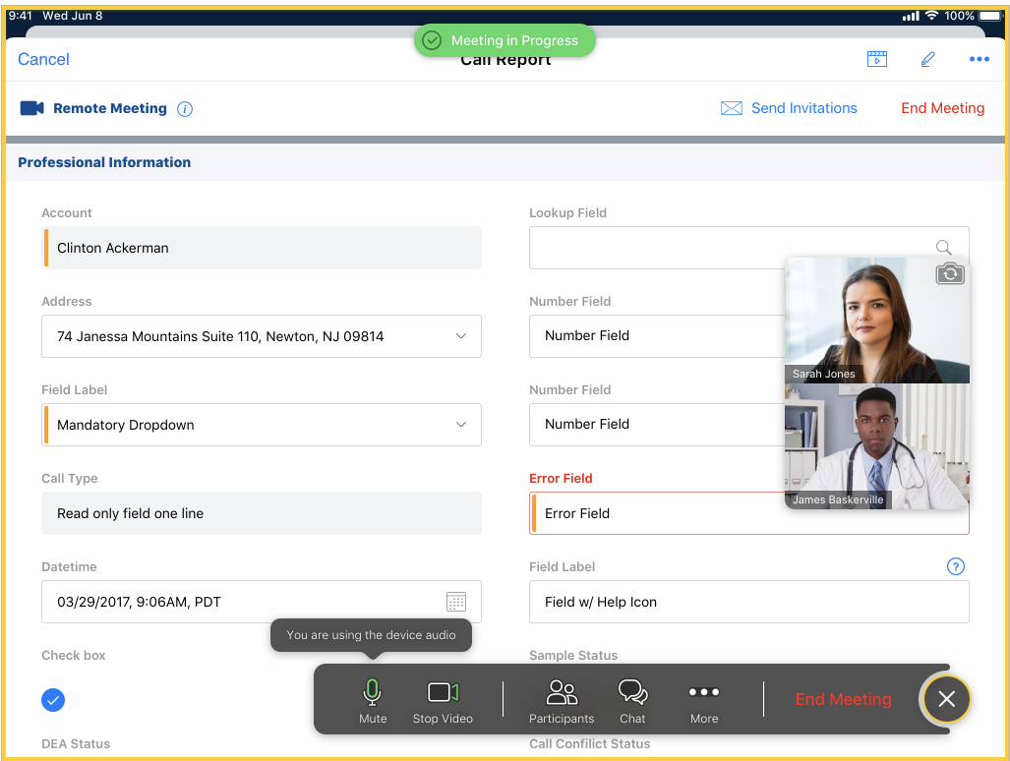Viewport: 1010px width, 761px height.
Task: Show help for the Field Label field
Action: click(955, 566)
